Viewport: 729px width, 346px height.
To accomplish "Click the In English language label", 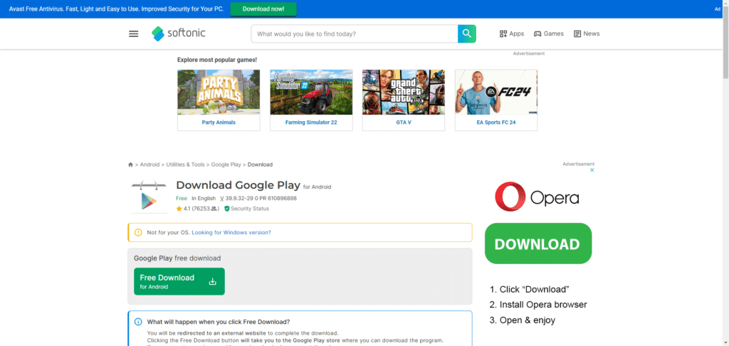I will pos(204,199).
